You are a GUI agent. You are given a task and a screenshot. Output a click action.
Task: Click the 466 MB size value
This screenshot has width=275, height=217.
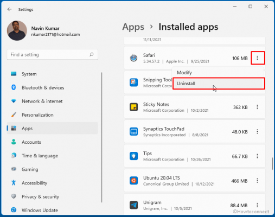tap(239, 181)
